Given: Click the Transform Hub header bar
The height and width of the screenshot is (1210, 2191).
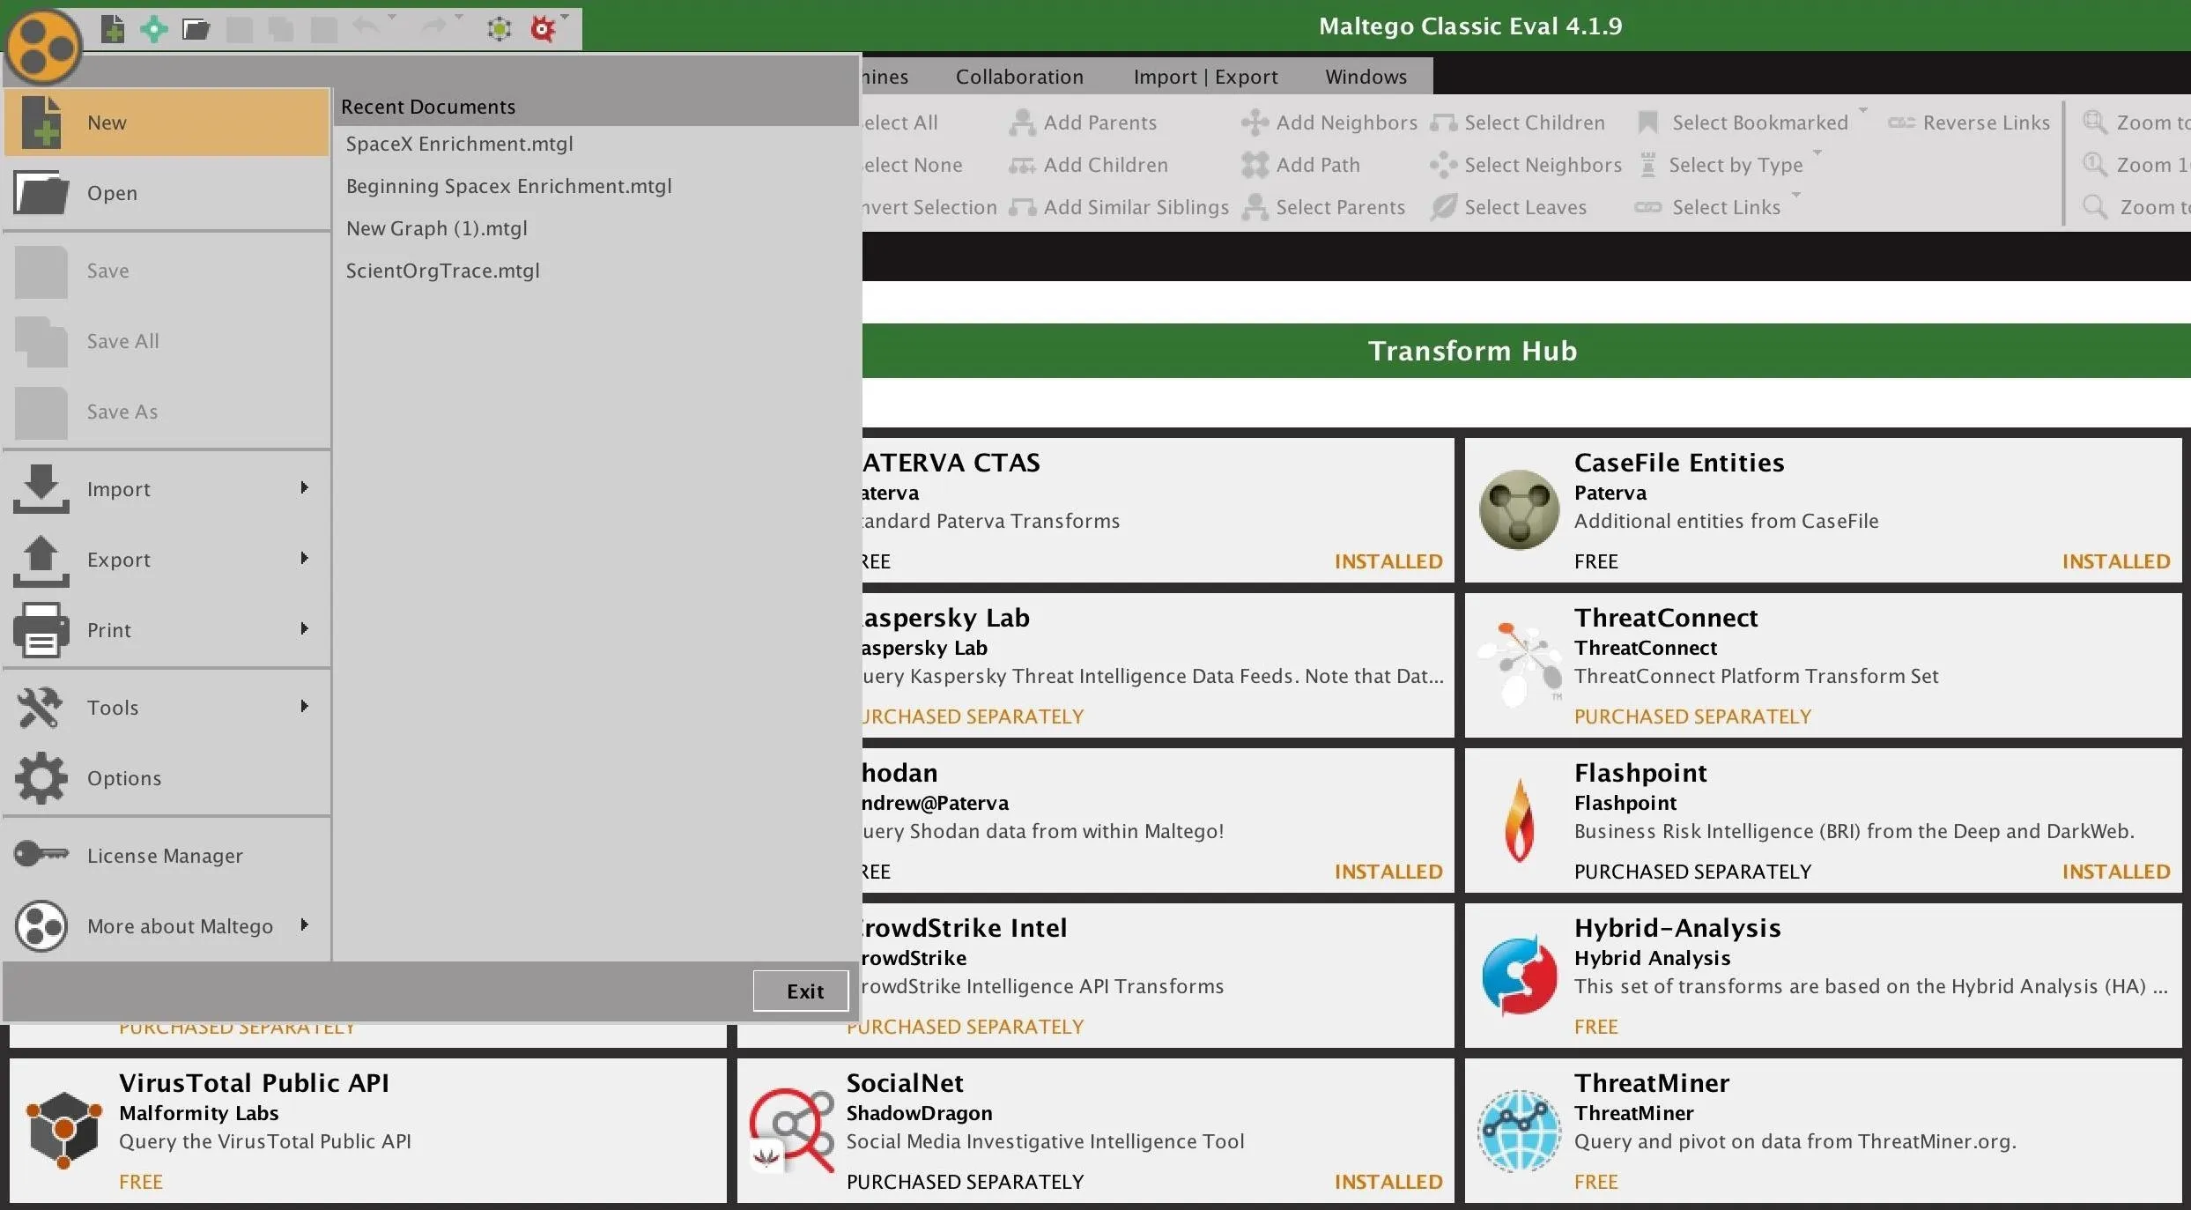Looking at the screenshot, I should pyautogui.click(x=1526, y=351).
